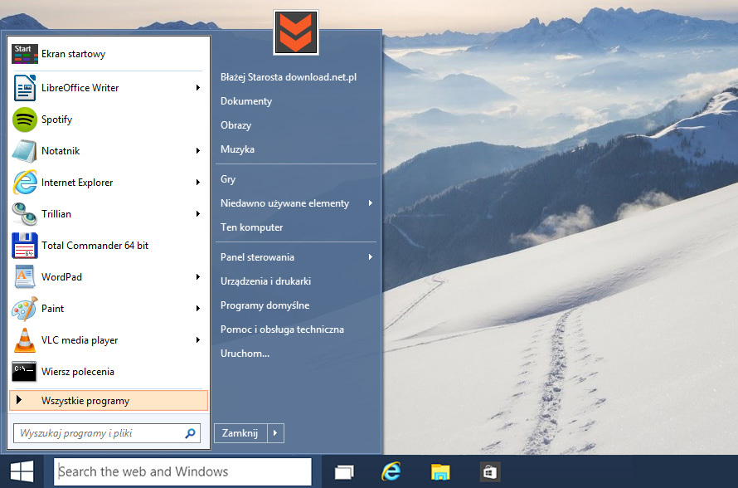
Task: Open the Ekran startowy Start icon
Action: tap(25, 54)
